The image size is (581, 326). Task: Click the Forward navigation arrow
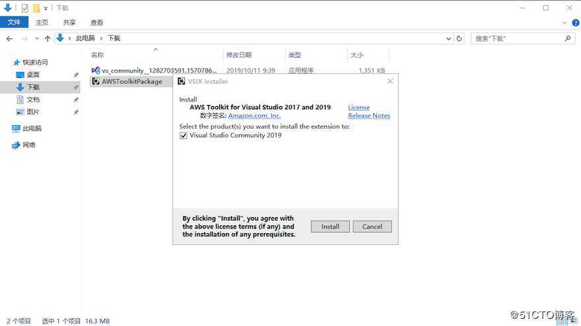[24, 38]
